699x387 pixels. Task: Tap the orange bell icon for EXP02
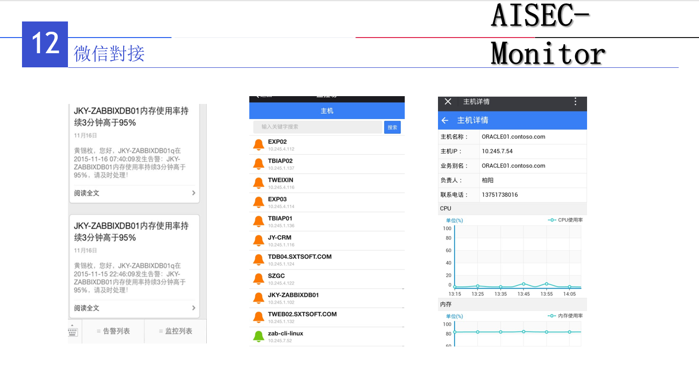259,145
